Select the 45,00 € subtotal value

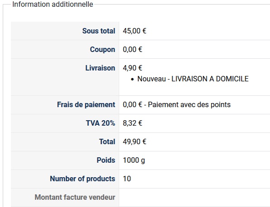click(134, 31)
